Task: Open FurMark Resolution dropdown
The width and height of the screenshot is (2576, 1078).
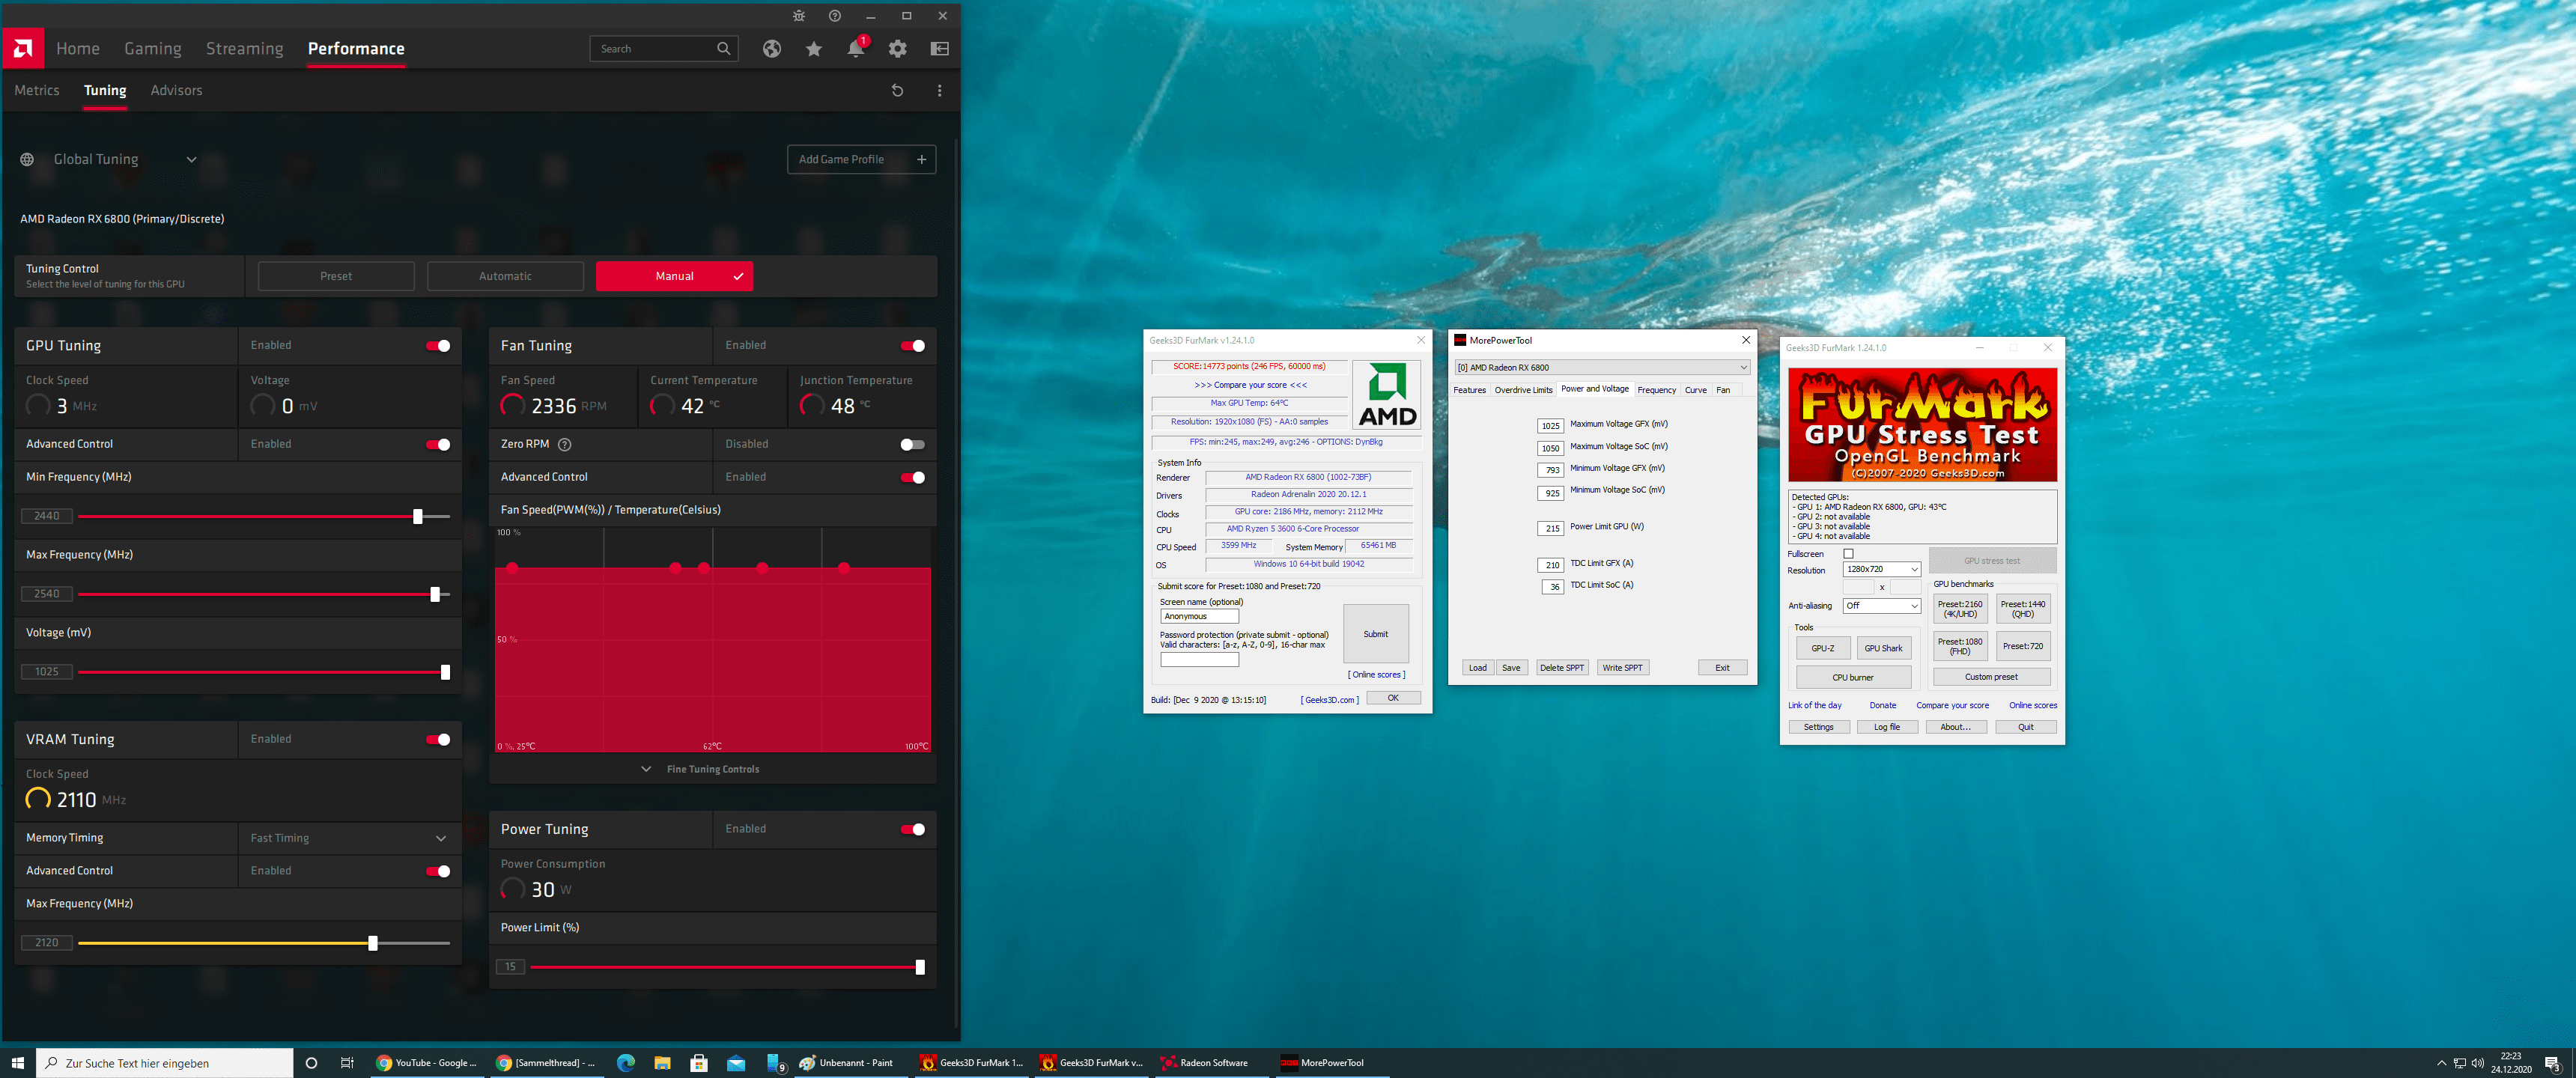Action: point(1881,569)
